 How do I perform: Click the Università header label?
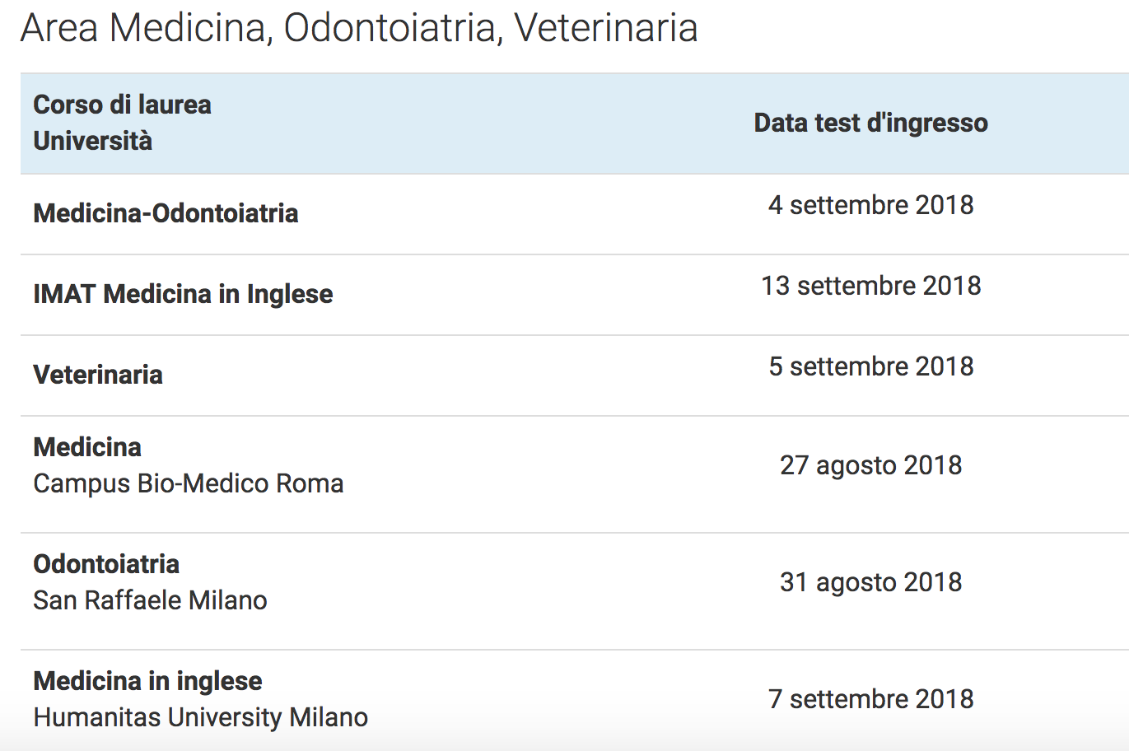click(x=92, y=141)
